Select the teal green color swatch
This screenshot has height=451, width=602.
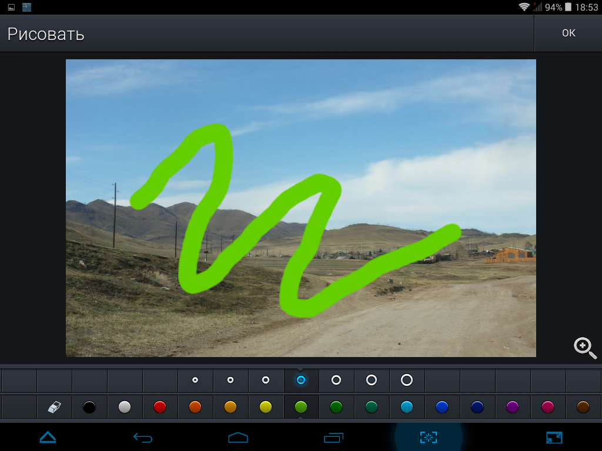click(x=372, y=407)
